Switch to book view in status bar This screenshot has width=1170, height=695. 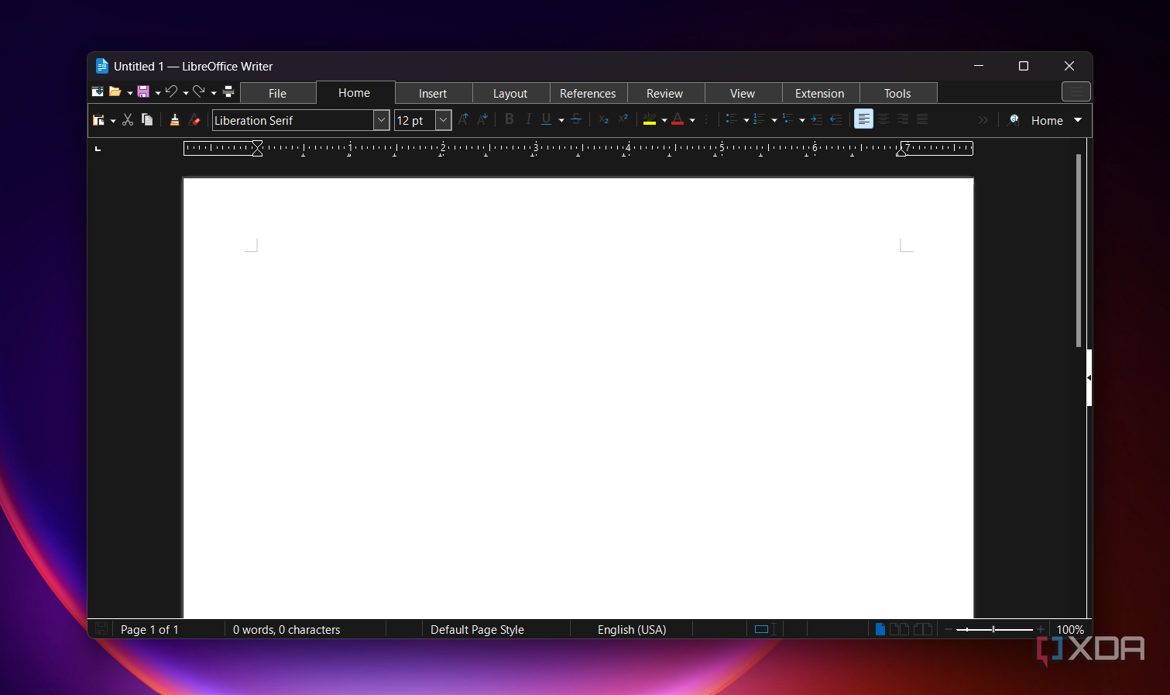point(923,629)
